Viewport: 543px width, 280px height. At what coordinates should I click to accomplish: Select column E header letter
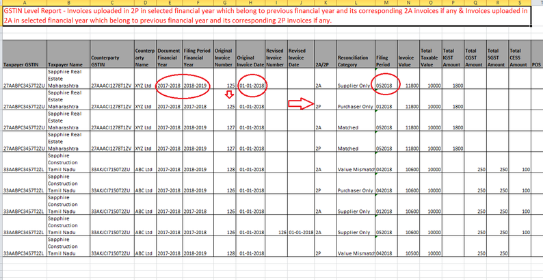point(169,3)
